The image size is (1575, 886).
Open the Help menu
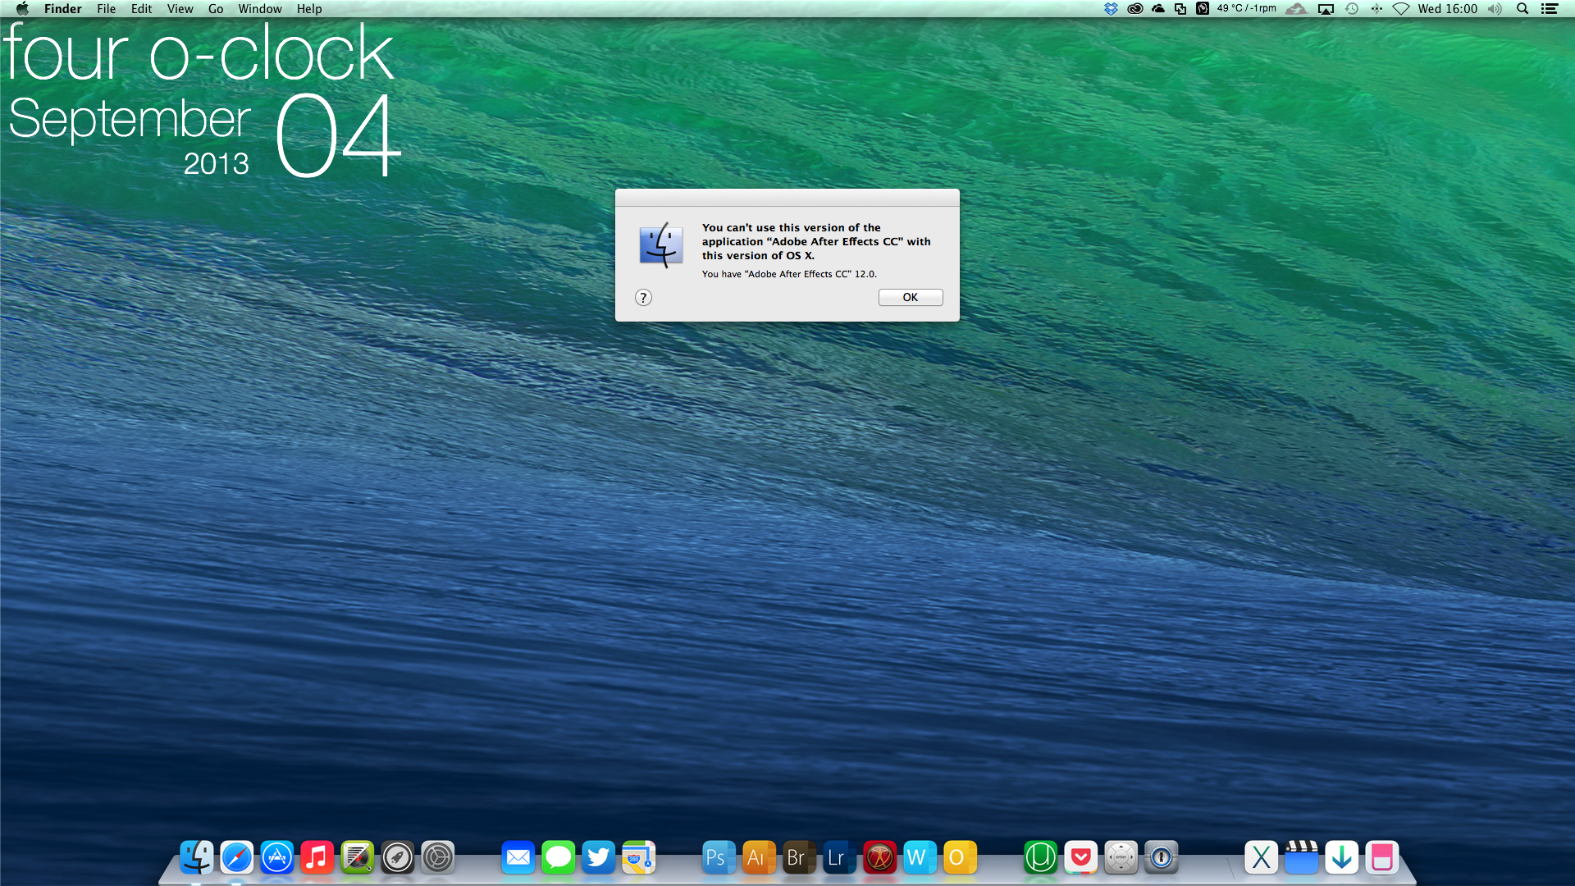[309, 9]
